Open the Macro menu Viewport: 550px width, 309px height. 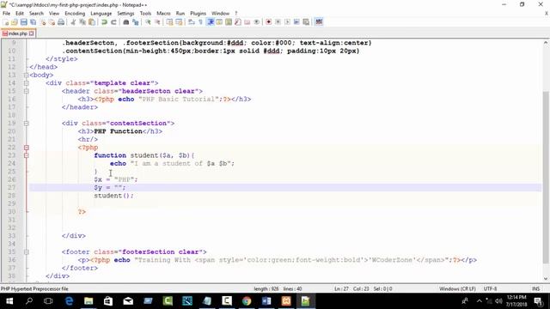point(163,14)
